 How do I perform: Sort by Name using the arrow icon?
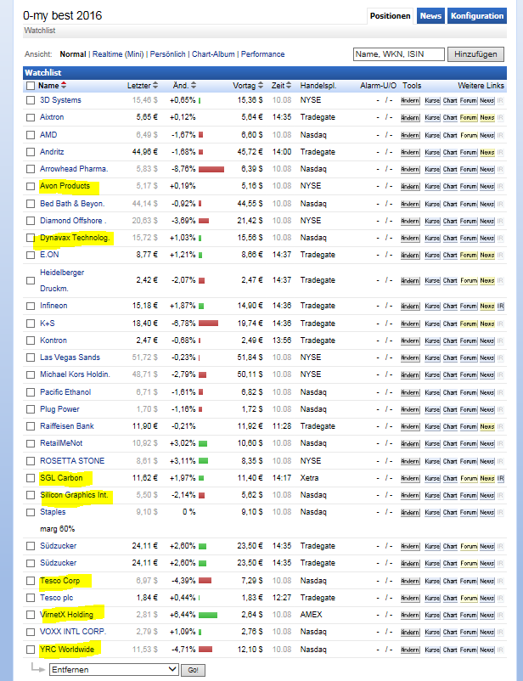(x=64, y=86)
